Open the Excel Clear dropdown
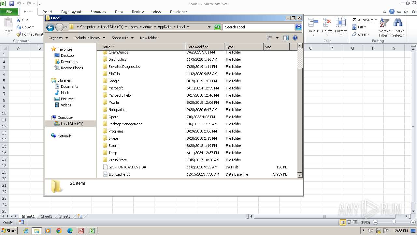The width and height of the screenshot is (417, 235). pos(361,34)
